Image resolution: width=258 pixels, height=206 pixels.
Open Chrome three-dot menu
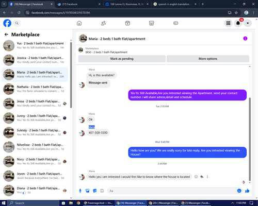253,13
